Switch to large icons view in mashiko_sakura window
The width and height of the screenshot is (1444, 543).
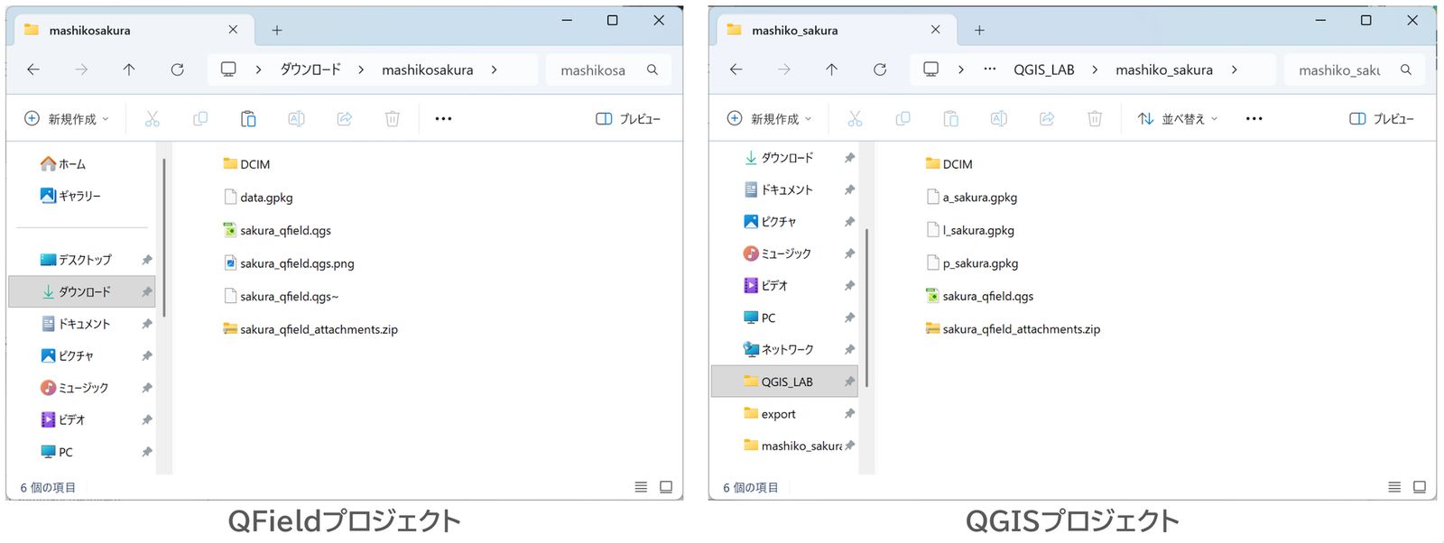(1420, 487)
